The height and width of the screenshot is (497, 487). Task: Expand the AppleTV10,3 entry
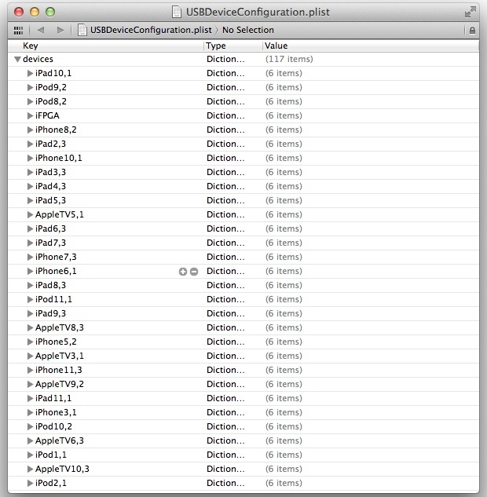(x=30, y=469)
